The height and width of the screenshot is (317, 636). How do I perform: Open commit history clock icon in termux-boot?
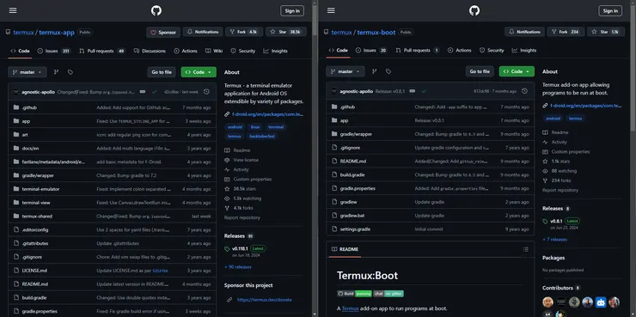[524, 91]
